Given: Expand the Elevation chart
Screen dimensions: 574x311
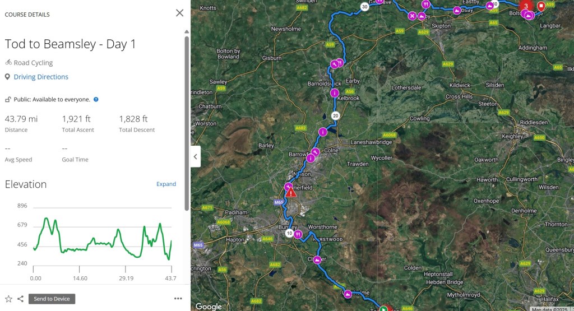Looking at the screenshot, I should pos(166,184).
